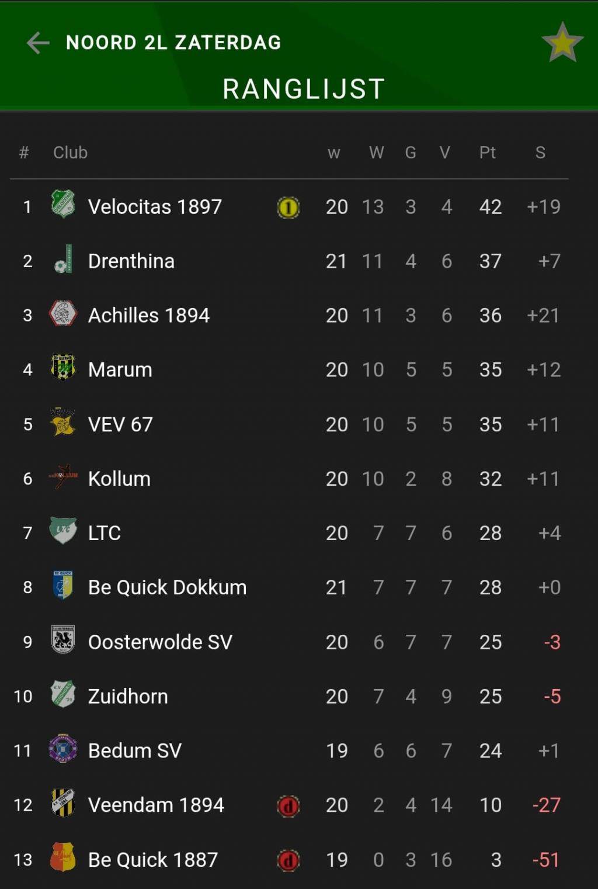Tap Be Quick 1887 relegation badge
Screen dimensions: 598x889
coord(288,860)
